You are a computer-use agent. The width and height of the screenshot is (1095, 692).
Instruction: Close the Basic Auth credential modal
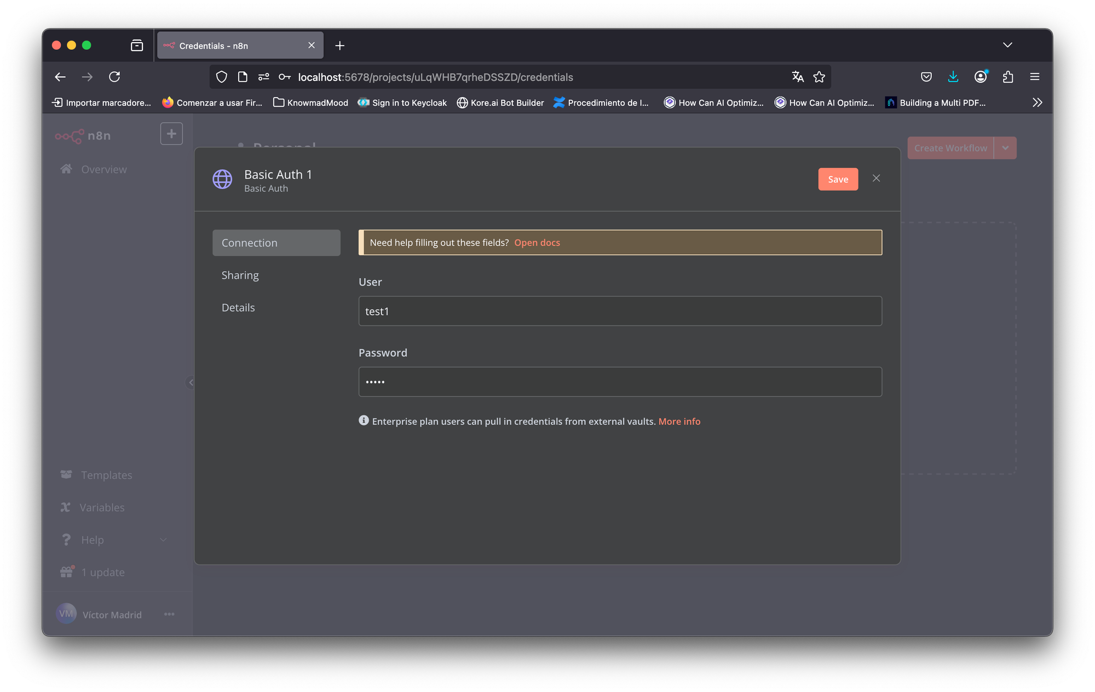click(876, 179)
